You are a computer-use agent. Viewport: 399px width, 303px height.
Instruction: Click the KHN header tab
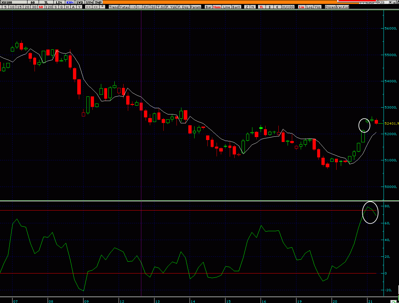[x=70, y=2]
